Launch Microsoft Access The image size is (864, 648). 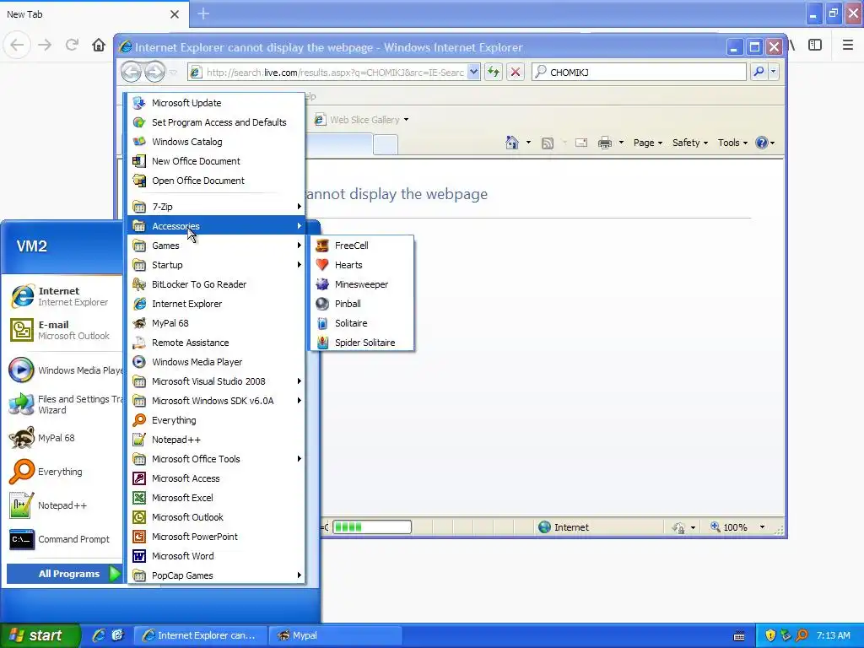click(x=216, y=478)
